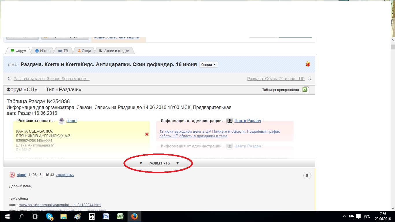This screenshot has height=222, width=395.
Task: Launch Paint from the taskbar
Action: click(x=78, y=217)
